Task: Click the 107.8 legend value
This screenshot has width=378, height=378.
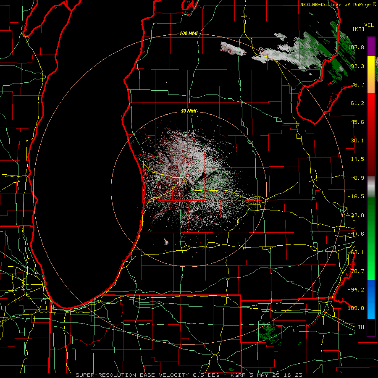Action: pos(356,47)
